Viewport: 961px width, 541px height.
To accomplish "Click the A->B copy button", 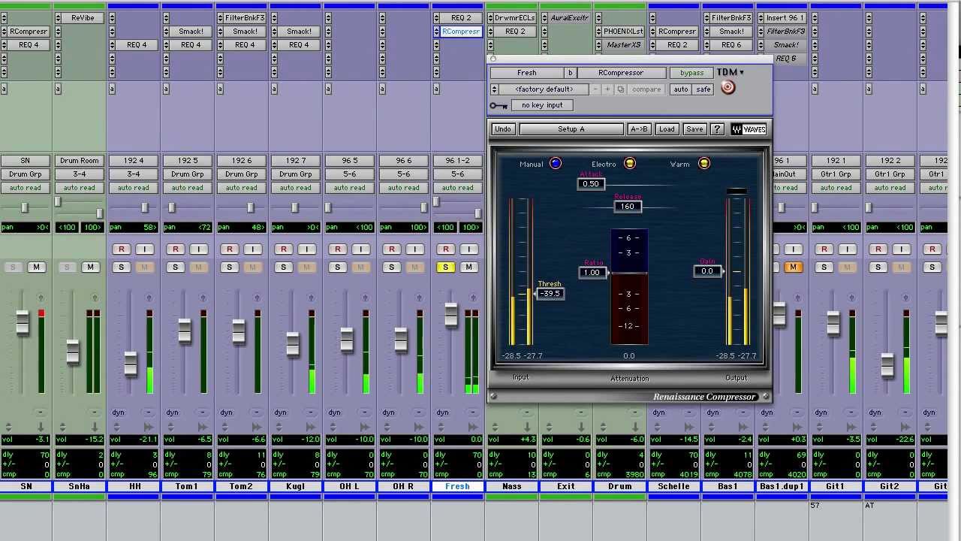I will [639, 129].
